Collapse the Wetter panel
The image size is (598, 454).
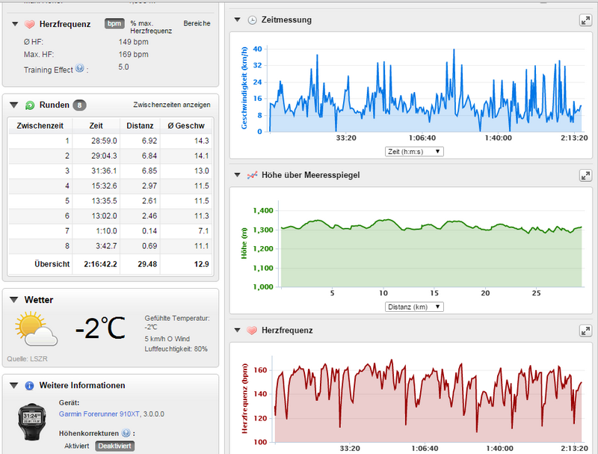(14, 300)
